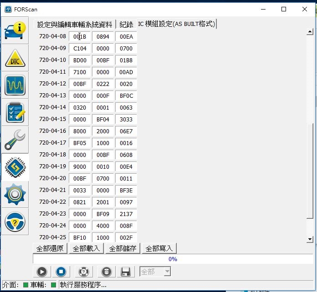Click the 0063 field in row 720-04-14
317x292 pixels.
point(126,107)
